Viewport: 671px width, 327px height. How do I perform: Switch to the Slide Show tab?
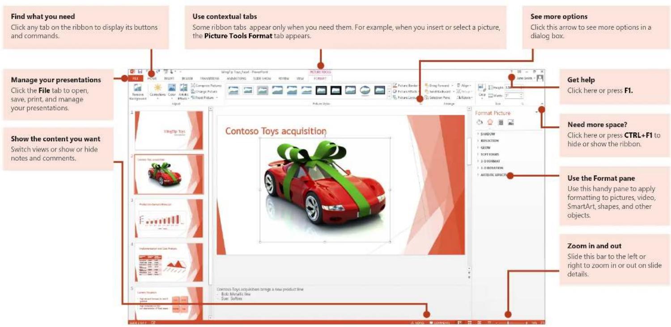click(x=262, y=78)
